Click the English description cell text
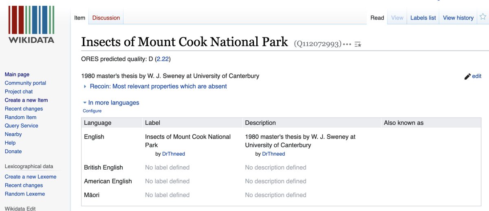Image resolution: width=489 pixels, height=211 pixels. [300, 141]
